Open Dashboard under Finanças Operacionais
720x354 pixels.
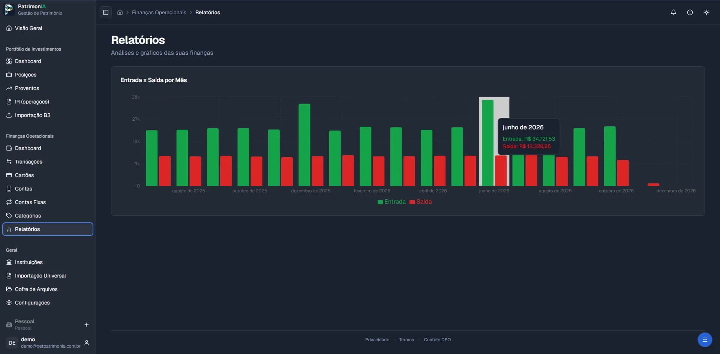[48, 148]
